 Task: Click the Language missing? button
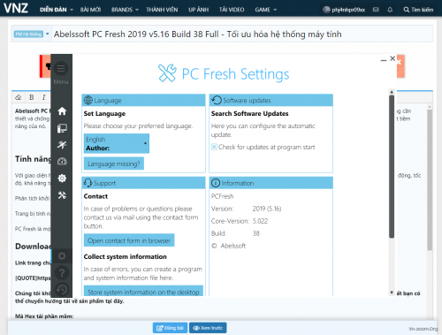coord(114,164)
